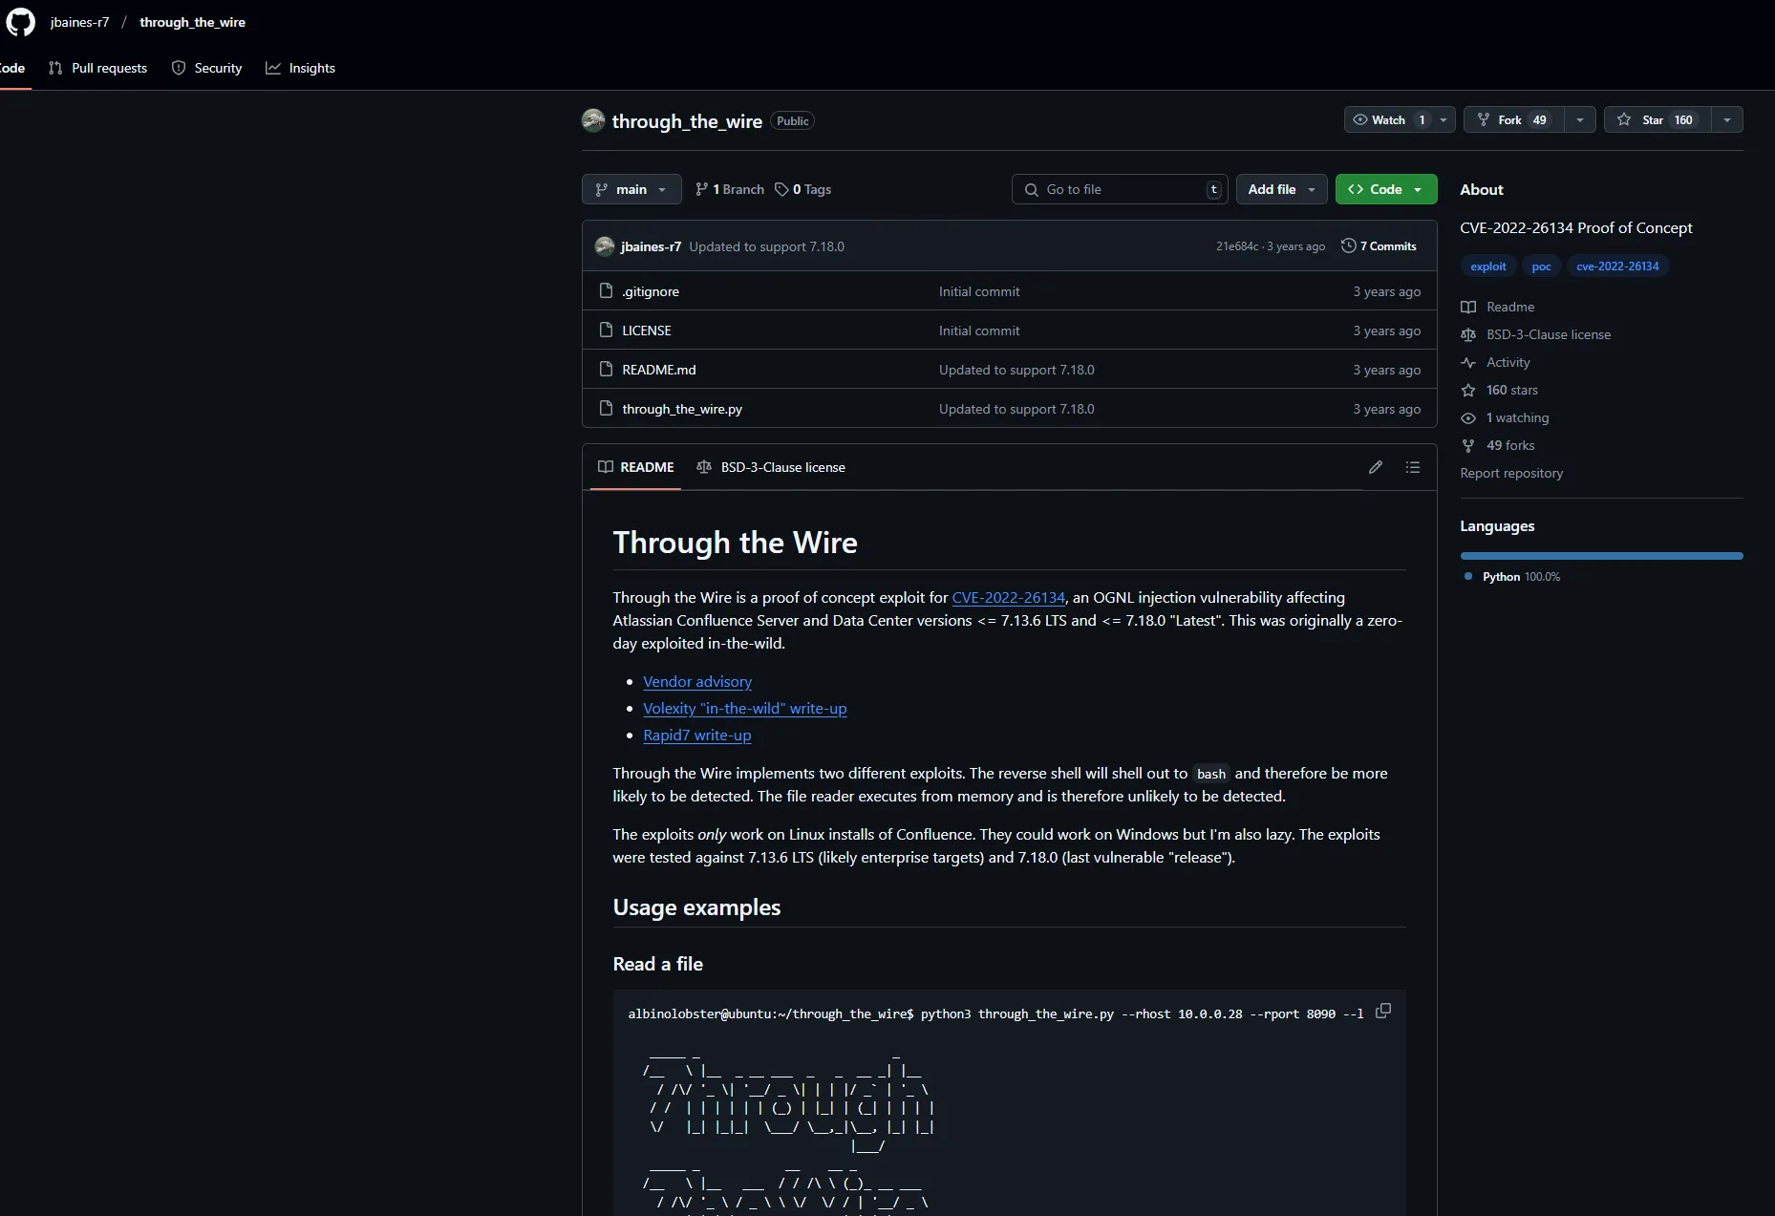Click the repository avatar next to the title
The width and height of the screenshot is (1775, 1216).
(593, 120)
